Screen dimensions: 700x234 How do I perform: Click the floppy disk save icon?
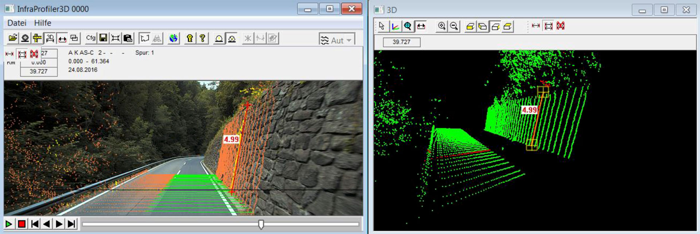pos(103,38)
